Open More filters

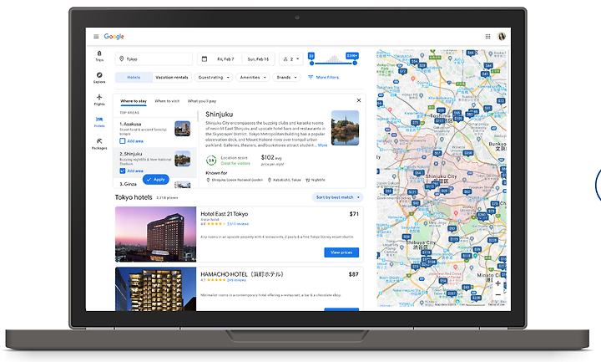click(324, 77)
